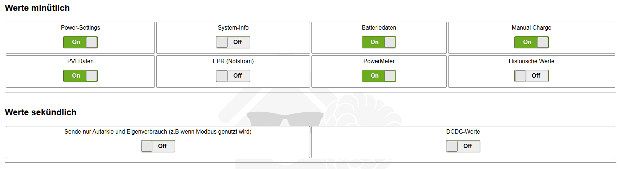This screenshot has height=169, width=620.
Task: Click the 'Werte sekündlich' section heading
Action: 41,112
